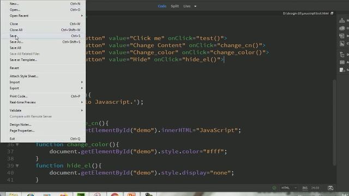The image size is (349, 196).
Task: Choose Close All from the File menu
Action: (43, 30)
